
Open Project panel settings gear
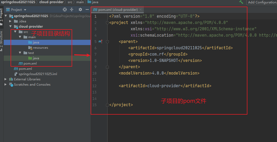click(x=80, y=9)
